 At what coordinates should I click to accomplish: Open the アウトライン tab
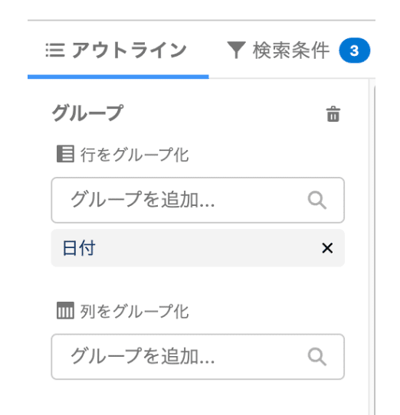point(118,50)
